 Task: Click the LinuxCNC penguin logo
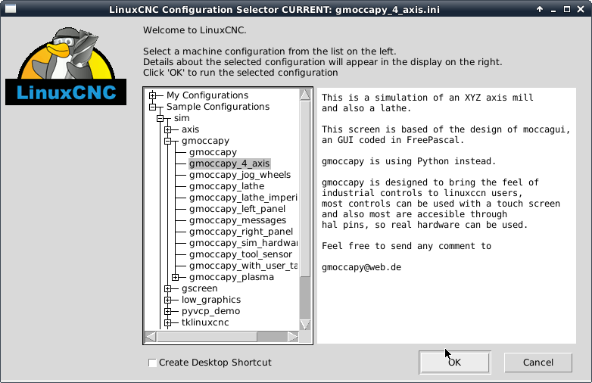66,66
